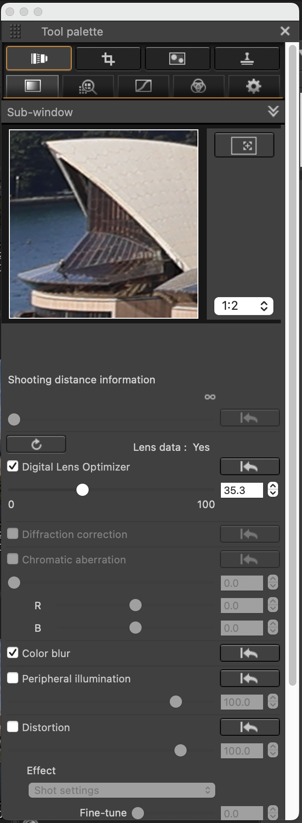This screenshot has height=823, width=302.
Task: Reset the Color blur setting
Action: [x=250, y=653]
